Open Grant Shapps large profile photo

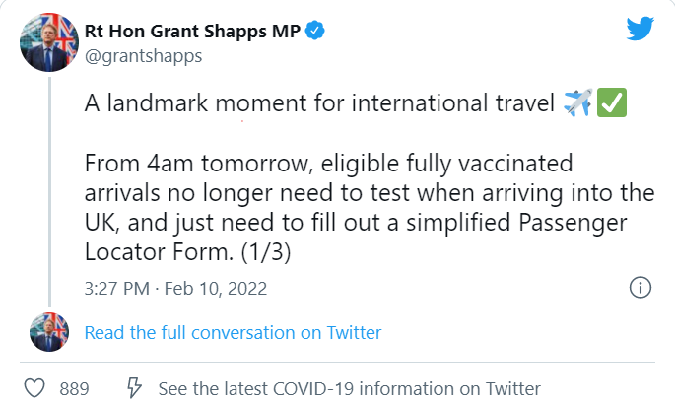point(49,42)
